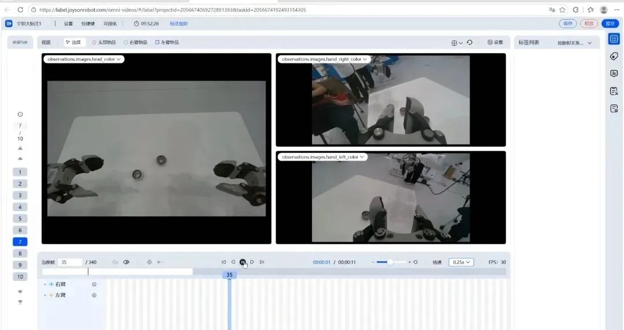The image size is (624, 330).
Task: Click the timeline zoom slider handle
Action: [x=390, y=262]
